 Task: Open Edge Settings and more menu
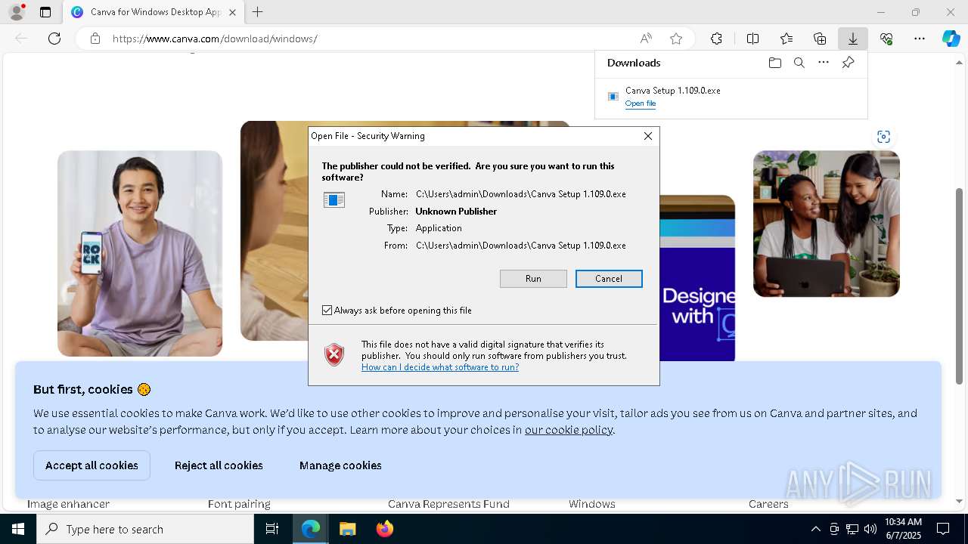920,39
